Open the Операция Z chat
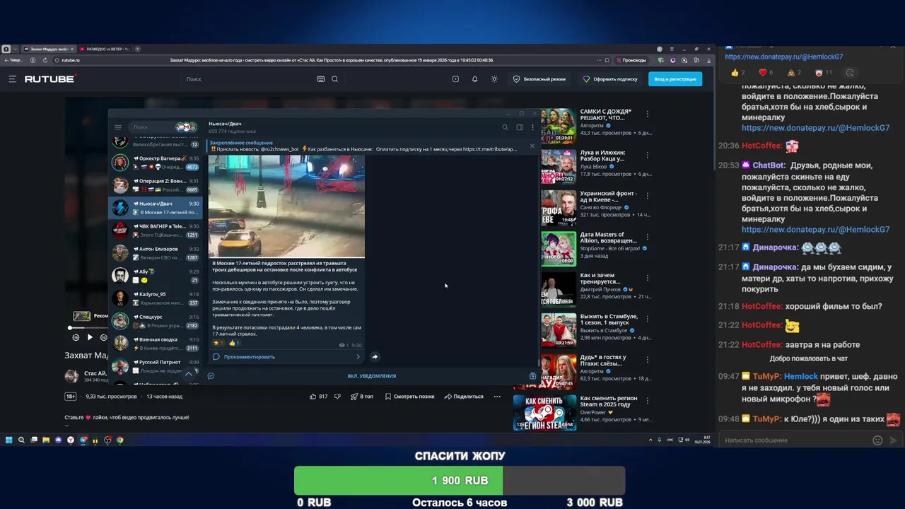 pos(156,185)
